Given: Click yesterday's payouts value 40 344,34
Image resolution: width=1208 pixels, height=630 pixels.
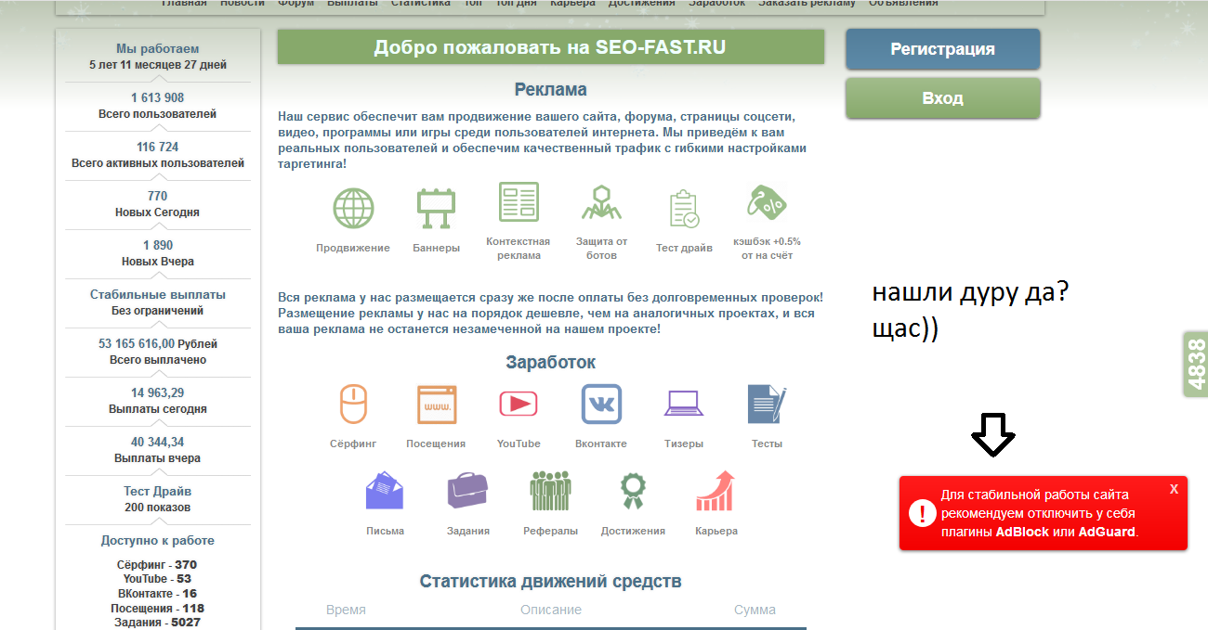Looking at the screenshot, I should coord(158,442).
